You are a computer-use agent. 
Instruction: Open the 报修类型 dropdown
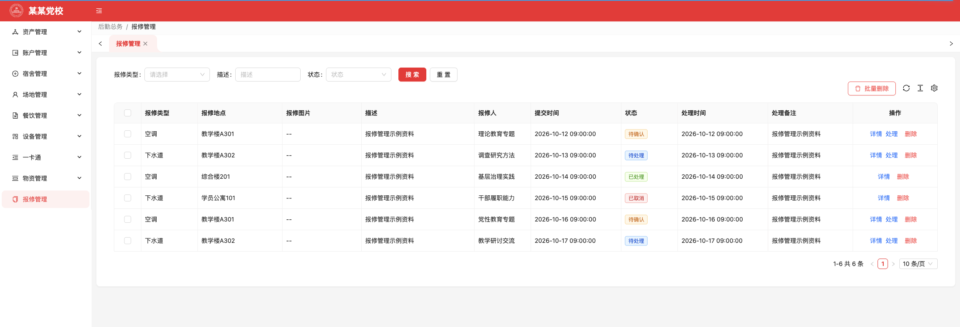pos(177,75)
